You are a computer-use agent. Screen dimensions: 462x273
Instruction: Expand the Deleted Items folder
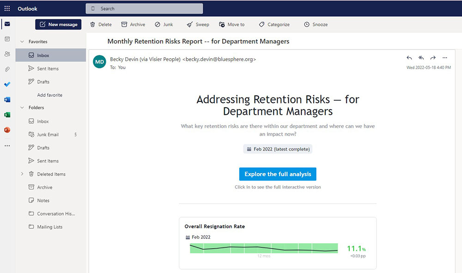pyautogui.click(x=22, y=174)
